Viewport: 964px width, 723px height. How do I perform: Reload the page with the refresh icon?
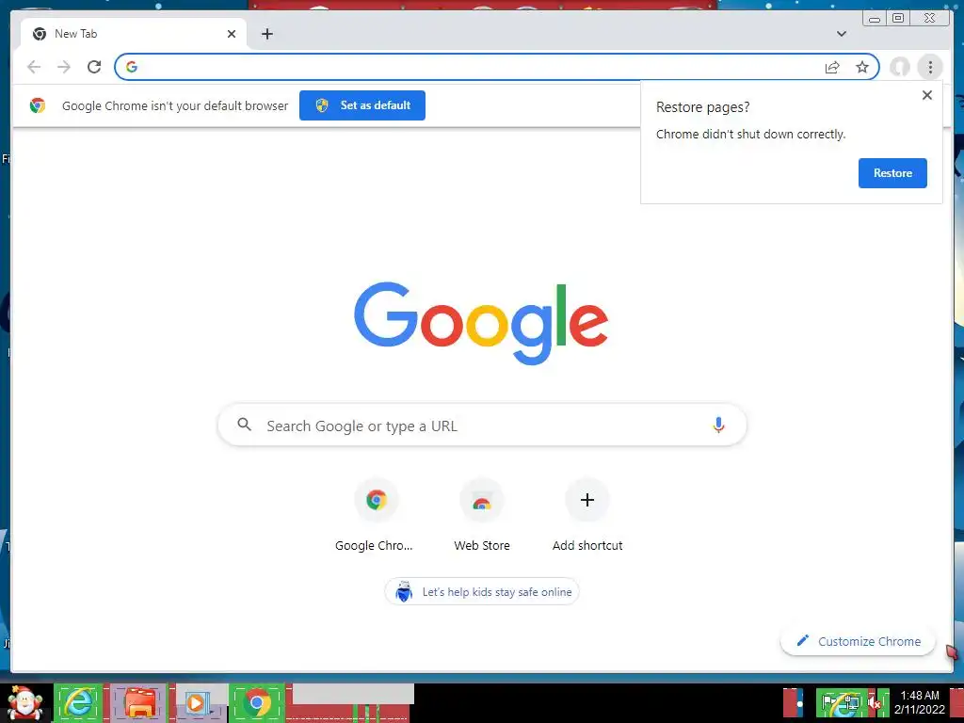tap(94, 67)
